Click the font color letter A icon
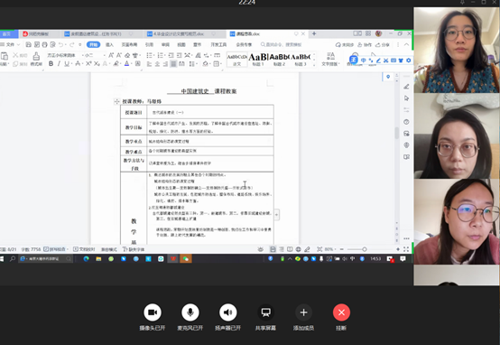 [x=126, y=64]
